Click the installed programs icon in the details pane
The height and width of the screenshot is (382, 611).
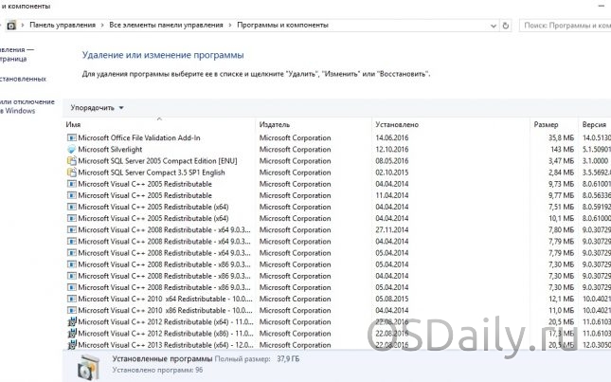click(x=87, y=367)
